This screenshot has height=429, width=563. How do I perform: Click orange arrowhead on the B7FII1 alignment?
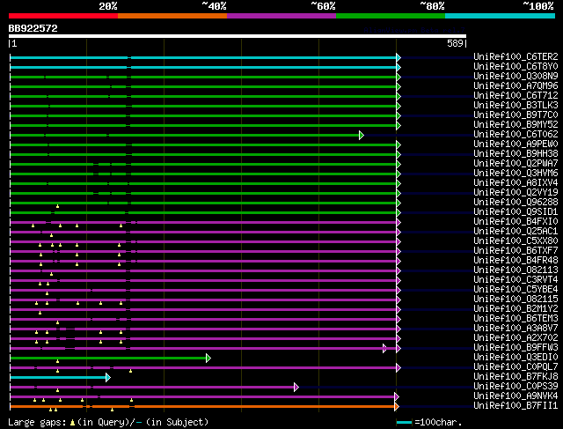397,406
